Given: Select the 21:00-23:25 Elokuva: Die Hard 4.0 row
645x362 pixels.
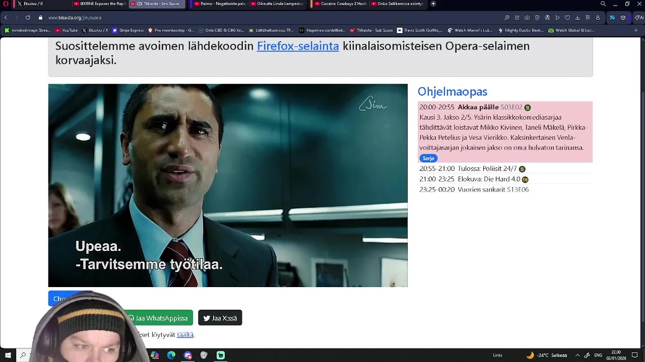Looking at the screenshot, I should (x=505, y=179).
